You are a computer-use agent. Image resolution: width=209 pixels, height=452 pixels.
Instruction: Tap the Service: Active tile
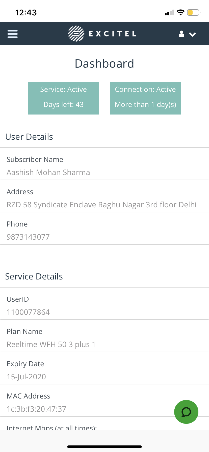(64, 98)
